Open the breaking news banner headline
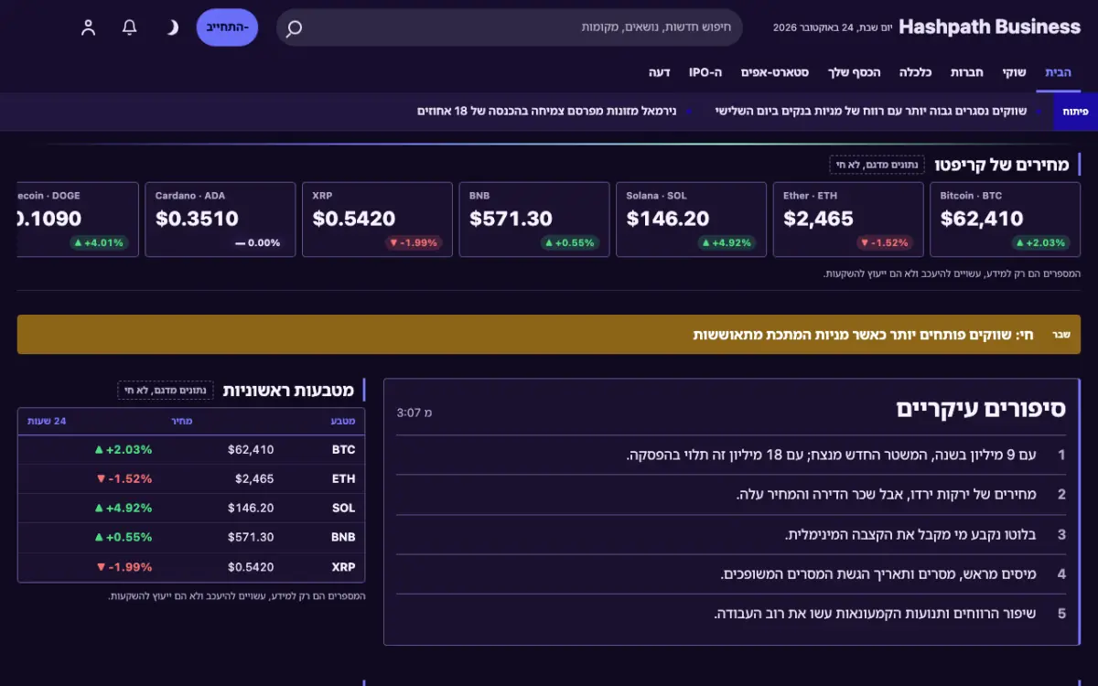The image size is (1098, 686). pos(864,335)
